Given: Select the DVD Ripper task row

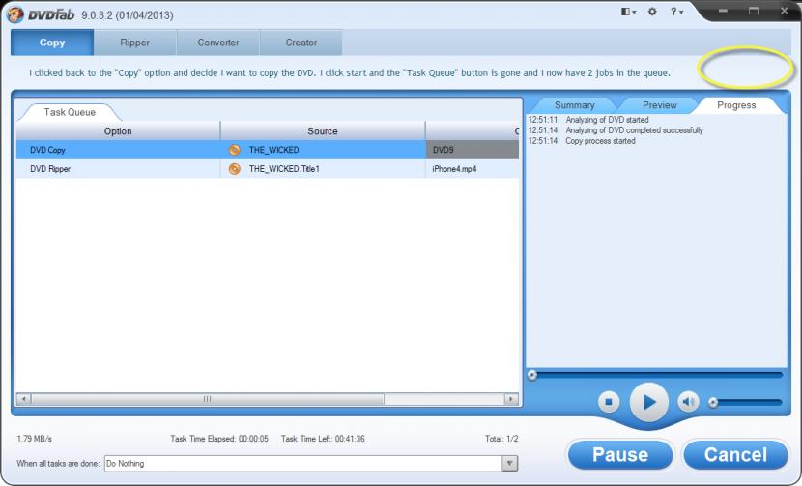Looking at the screenshot, I should point(268,169).
